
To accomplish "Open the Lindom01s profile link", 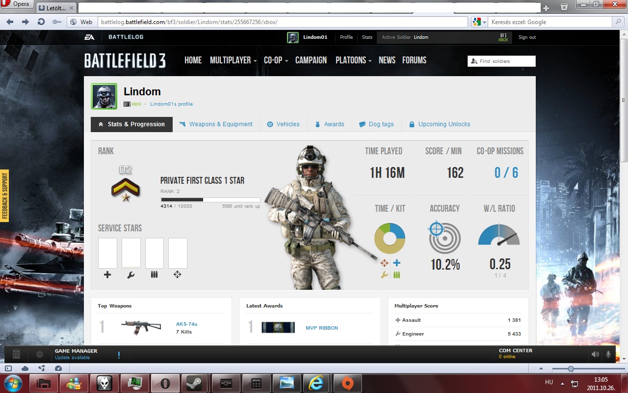I will [x=171, y=104].
